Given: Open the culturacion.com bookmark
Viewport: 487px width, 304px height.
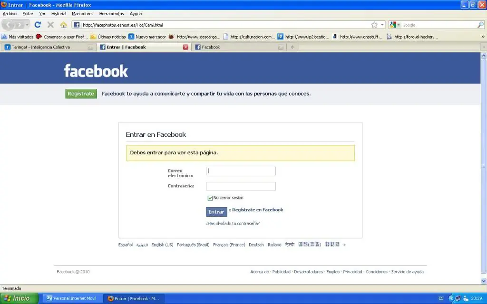Looking at the screenshot, I should [x=249, y=37].
